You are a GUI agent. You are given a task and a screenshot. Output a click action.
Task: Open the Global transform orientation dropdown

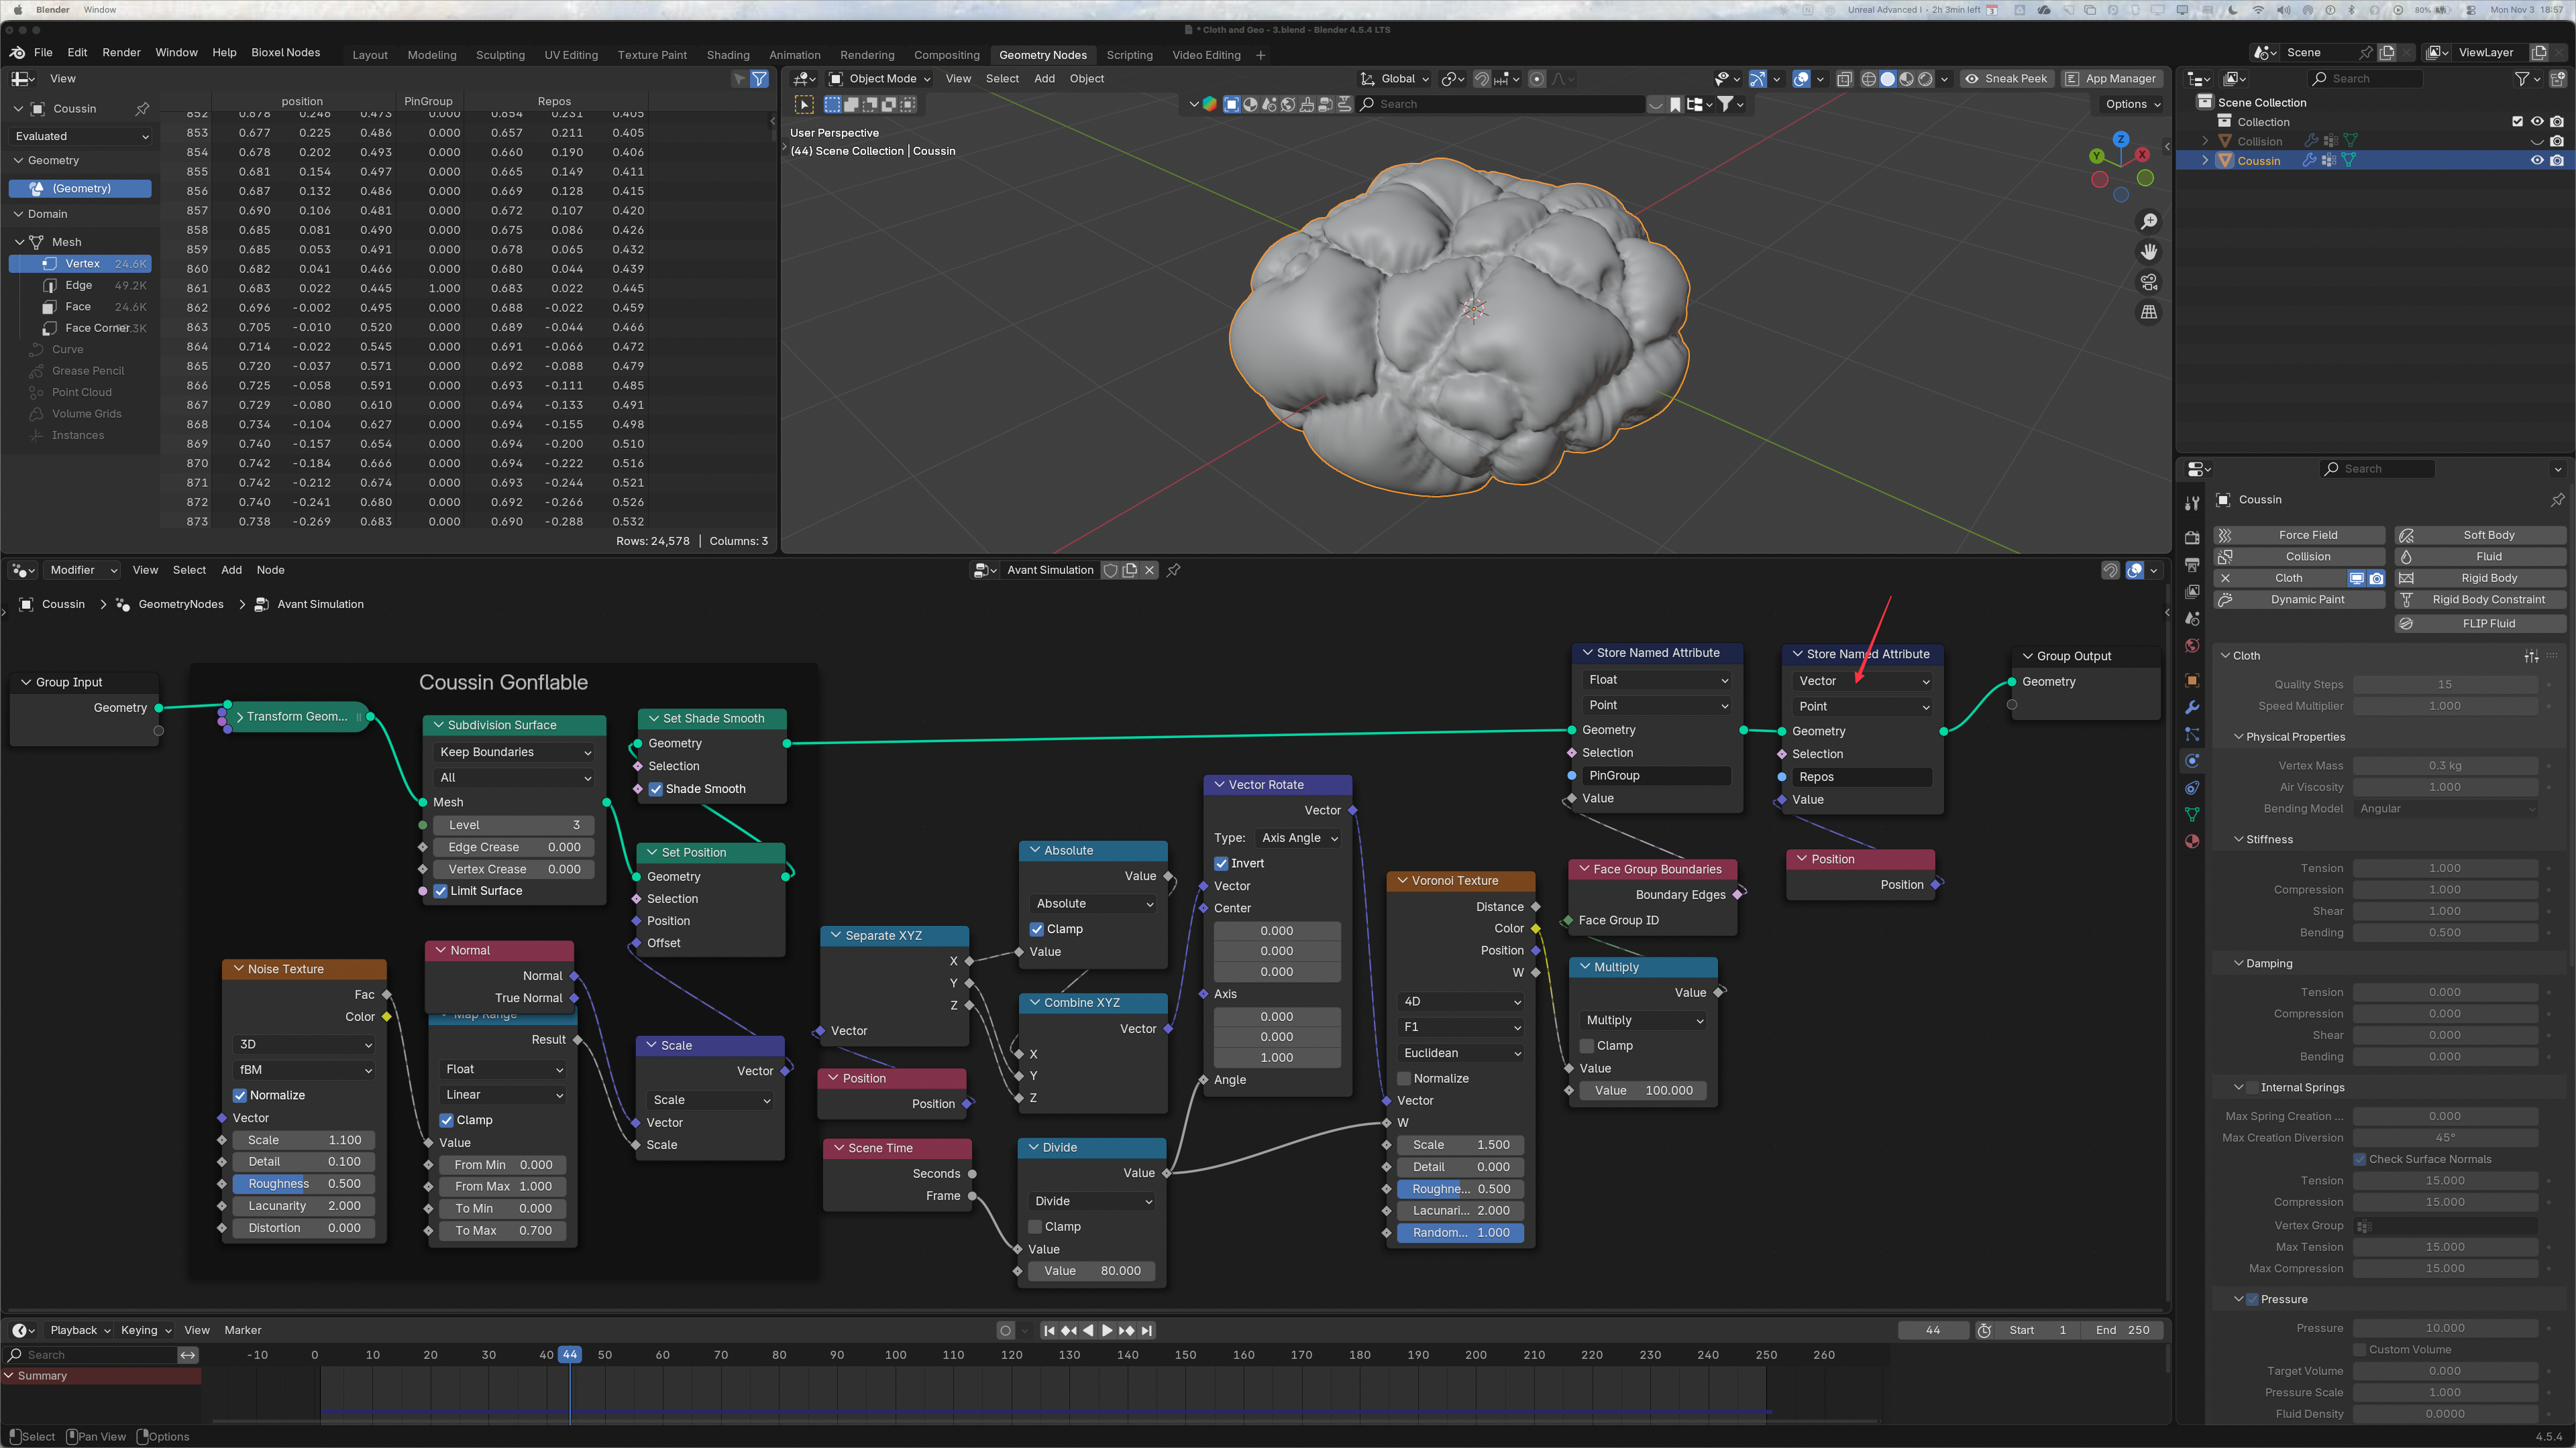tap(1395, 79)
